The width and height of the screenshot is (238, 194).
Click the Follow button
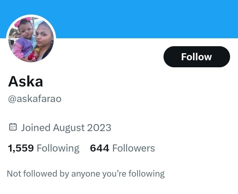pyautogui.click(x=197, y=57)
